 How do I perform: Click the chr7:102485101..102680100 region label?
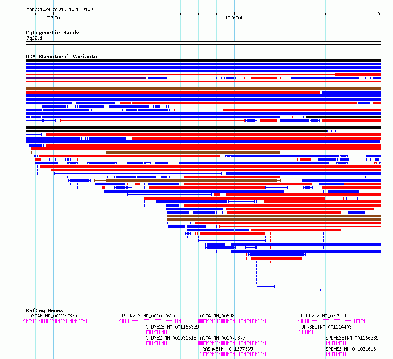tap(60, 10)
